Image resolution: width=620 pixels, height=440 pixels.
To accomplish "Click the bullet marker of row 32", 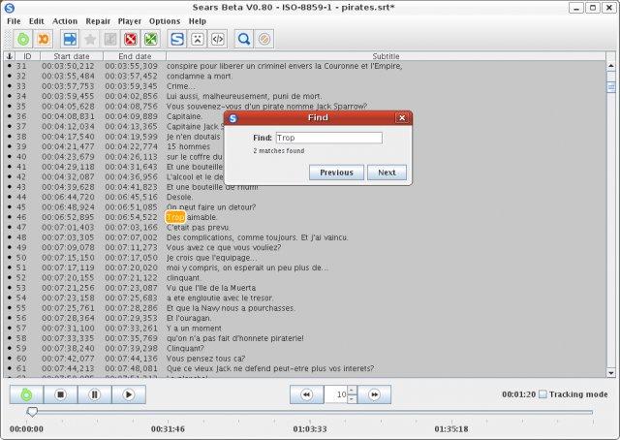I will tap(9, 76).
